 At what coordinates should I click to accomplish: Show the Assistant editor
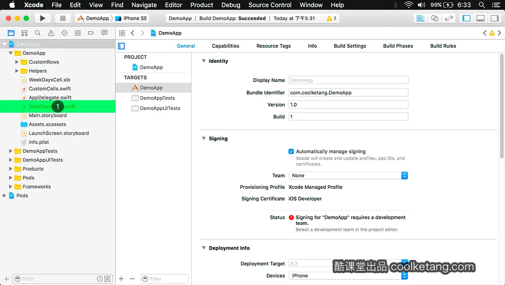pyautogui.click(x=434, y=18)
